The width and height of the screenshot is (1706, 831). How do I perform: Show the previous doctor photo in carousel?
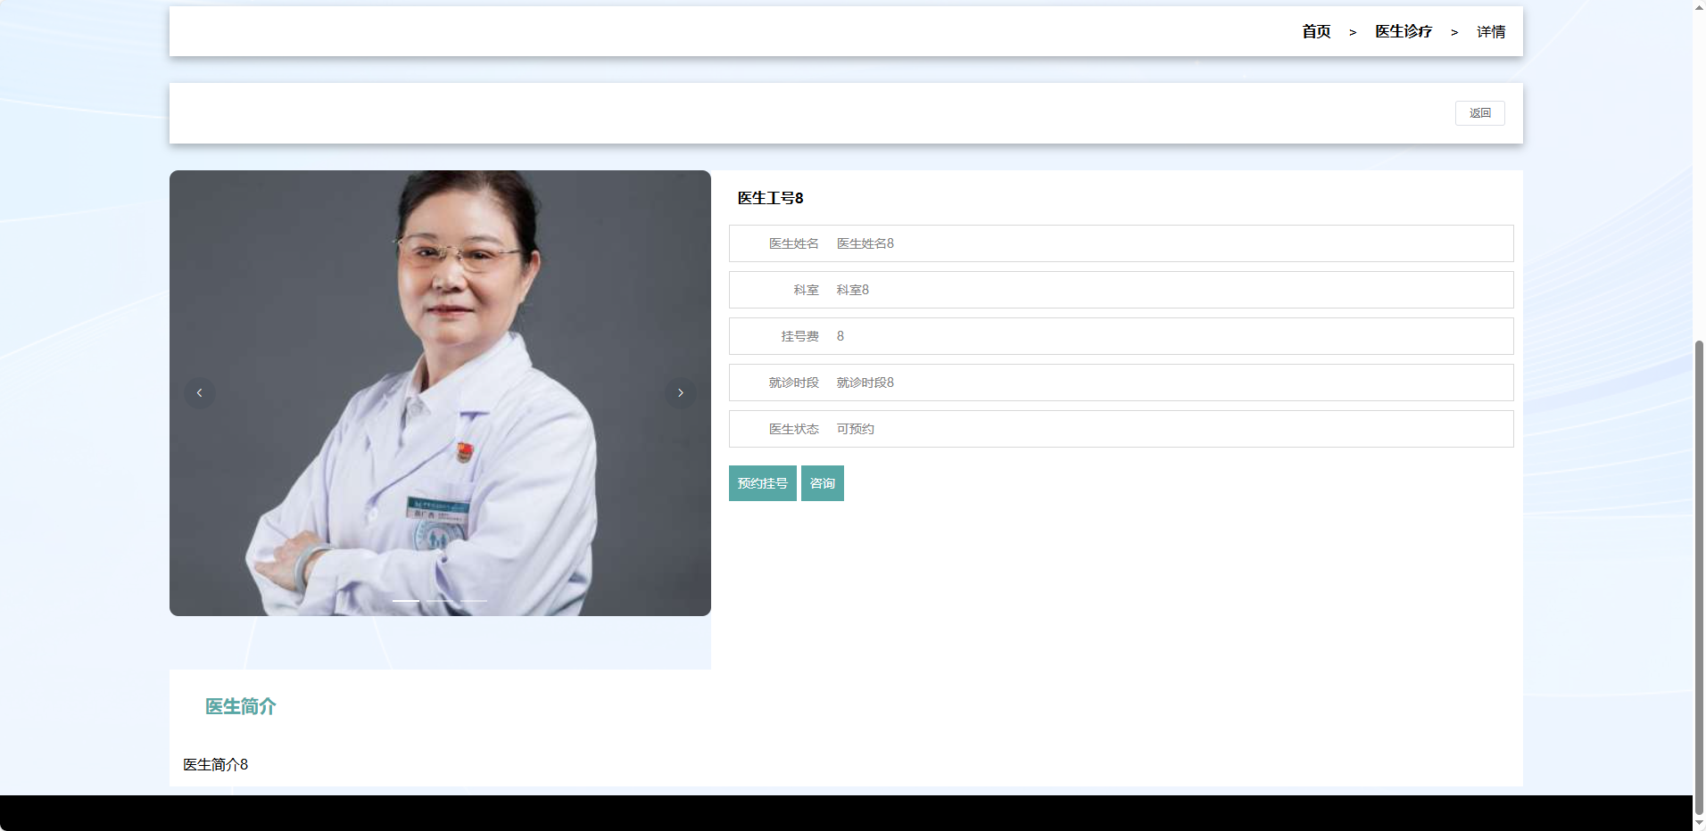[199, 393]
